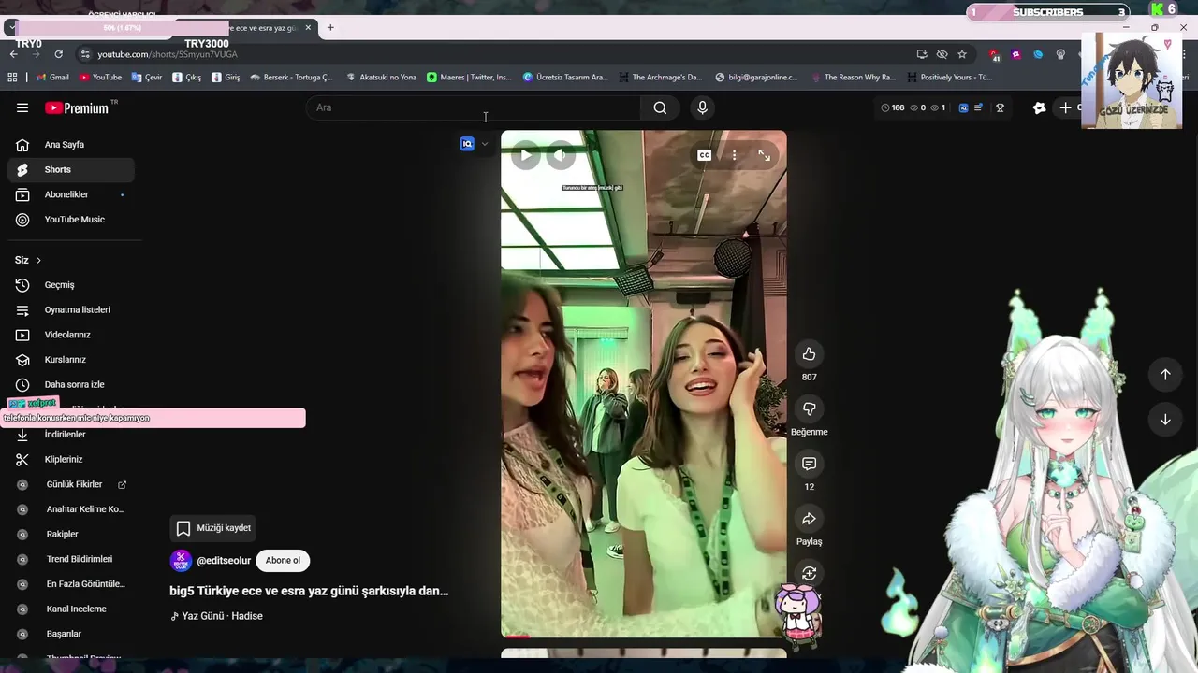Open YouTube Music in sidebar
The height and width of the screenshot is (673, 1198).
pyautogui.click(x=71, y=220)
